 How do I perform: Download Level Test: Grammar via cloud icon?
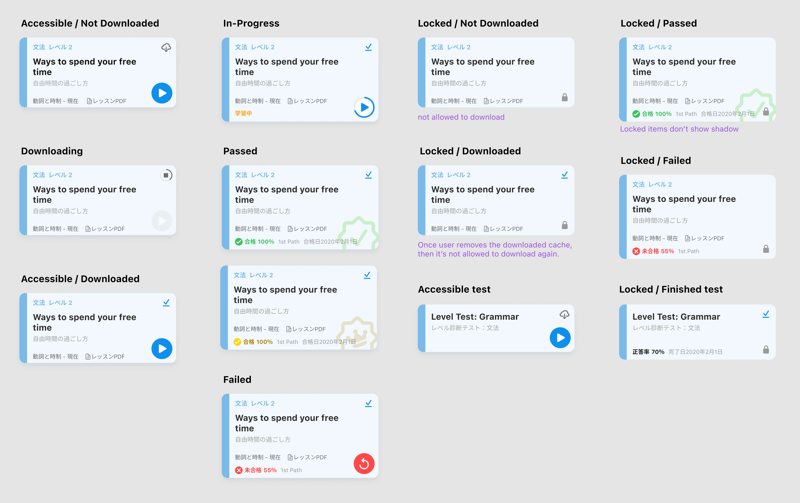tap(564, 314)
